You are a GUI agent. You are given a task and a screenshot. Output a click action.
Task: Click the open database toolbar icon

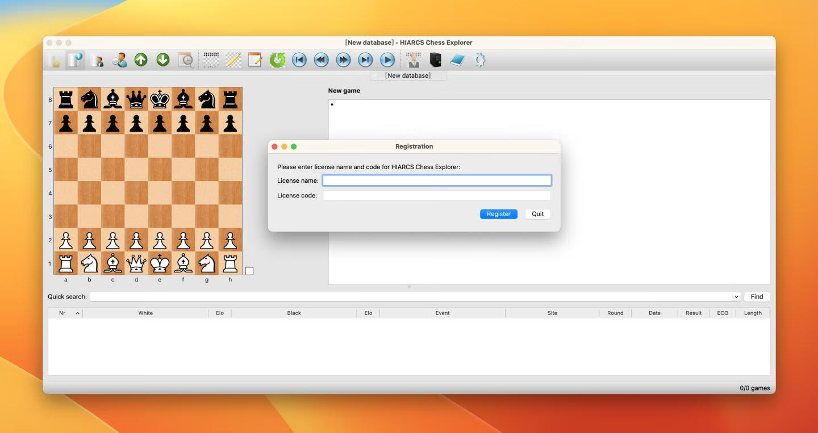pyautogui.click(x=55, y=60)
